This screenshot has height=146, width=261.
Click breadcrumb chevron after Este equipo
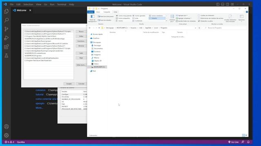coord(115,28)
